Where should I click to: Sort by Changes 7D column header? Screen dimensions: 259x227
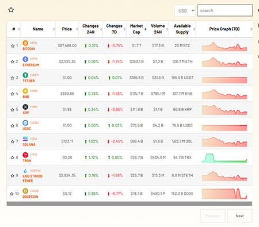[x=115, y=29]
